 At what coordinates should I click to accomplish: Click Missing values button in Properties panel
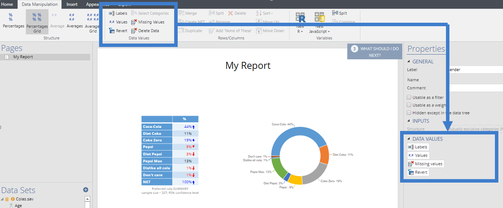[426, 164]
